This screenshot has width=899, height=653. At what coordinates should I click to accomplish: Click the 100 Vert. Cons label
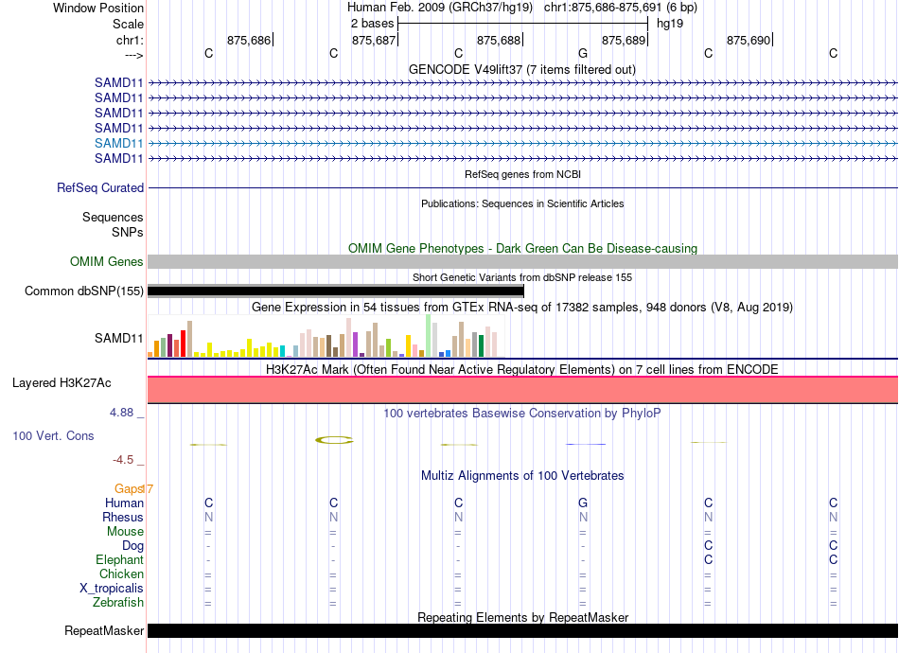(x=53, y=436)
